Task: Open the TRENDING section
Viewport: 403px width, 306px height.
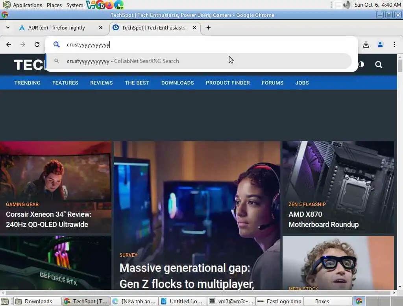Action: pos(27,83)
